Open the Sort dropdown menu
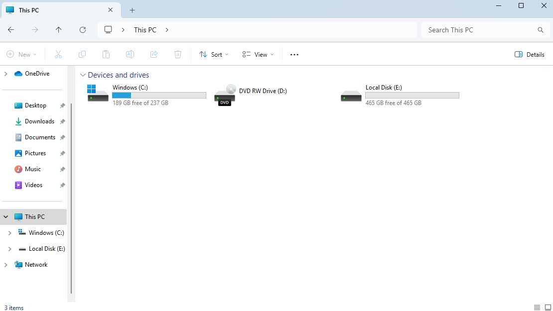This screenshot has height=311, width=553. coord(214,55)
